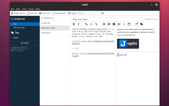Click the New notebook folder icon
169x106 pixels.
(53, 13)
